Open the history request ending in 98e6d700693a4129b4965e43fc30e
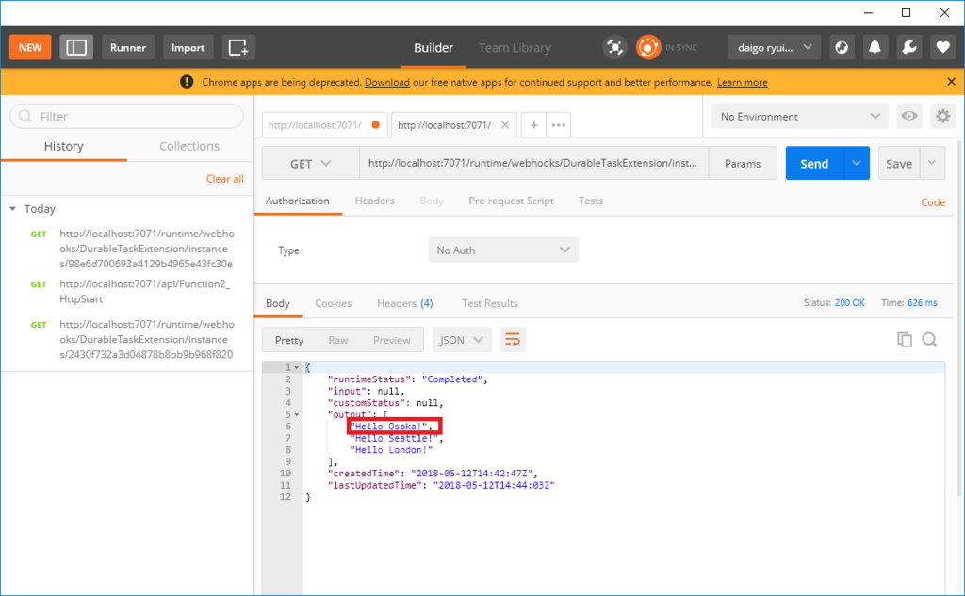 click(146, 249)
